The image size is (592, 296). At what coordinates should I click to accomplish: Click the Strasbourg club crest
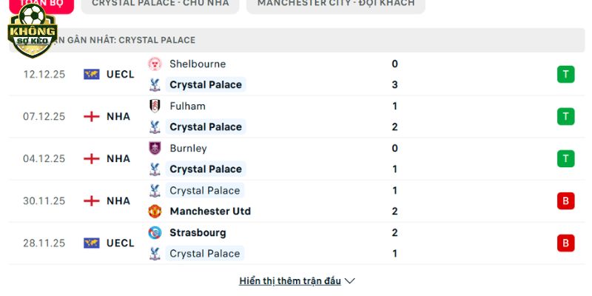coord(155,232)
